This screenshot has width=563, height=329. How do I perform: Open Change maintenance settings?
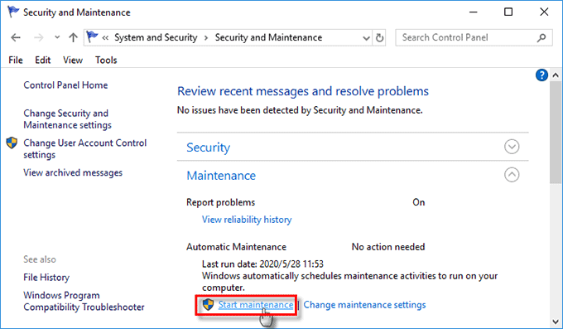[x=364, y=304]
